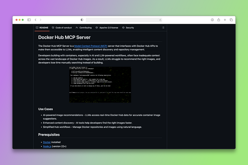Click the Contributing people icon

(x=77, y=28)
